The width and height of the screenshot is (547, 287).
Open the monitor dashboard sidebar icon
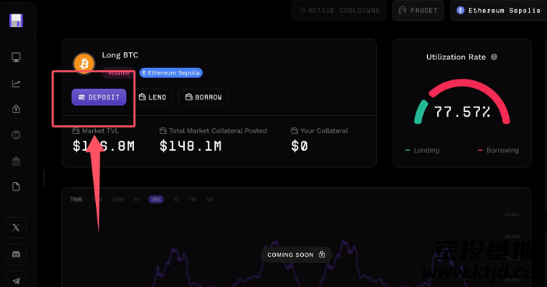(16, 57)
